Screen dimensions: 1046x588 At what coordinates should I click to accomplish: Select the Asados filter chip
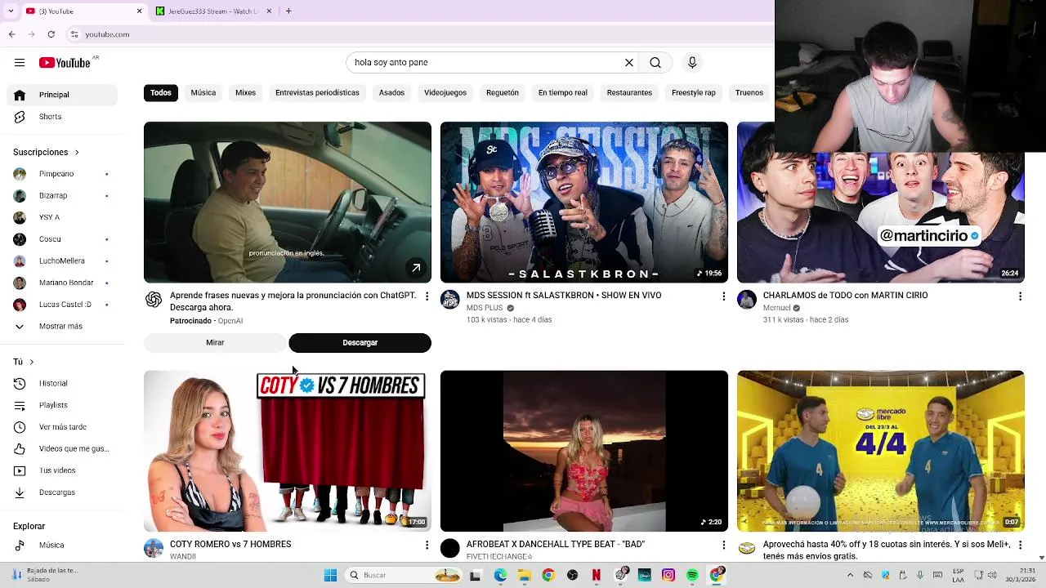391,92
